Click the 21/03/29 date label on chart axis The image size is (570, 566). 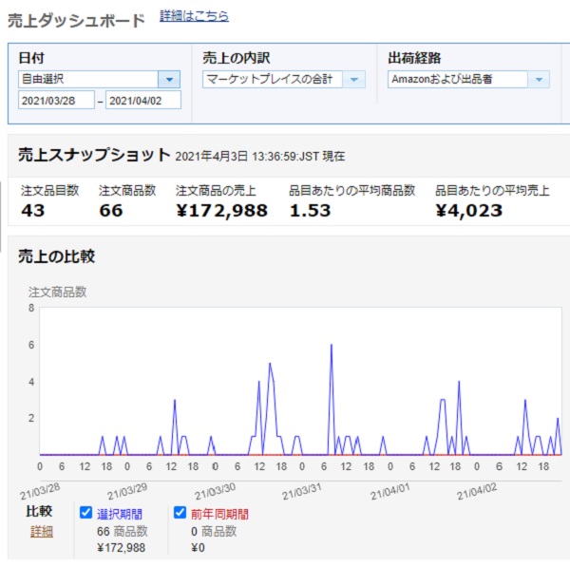click(127, 491)
